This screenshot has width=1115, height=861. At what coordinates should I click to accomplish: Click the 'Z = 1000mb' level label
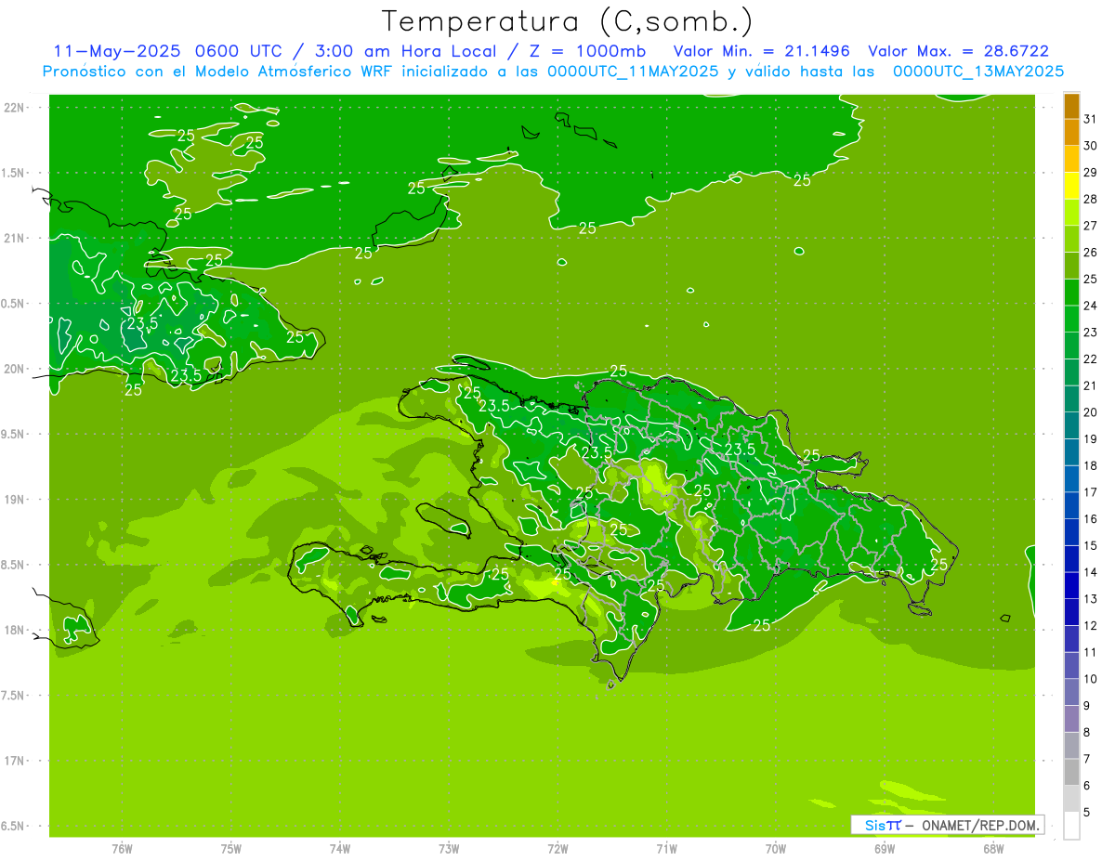[x=588, y=51]
